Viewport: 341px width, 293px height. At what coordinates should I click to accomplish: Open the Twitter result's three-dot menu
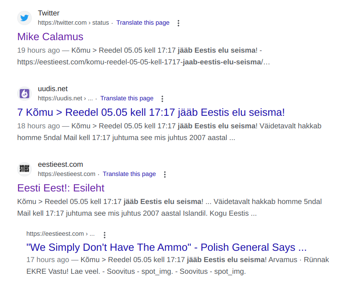tap(179, 23)
